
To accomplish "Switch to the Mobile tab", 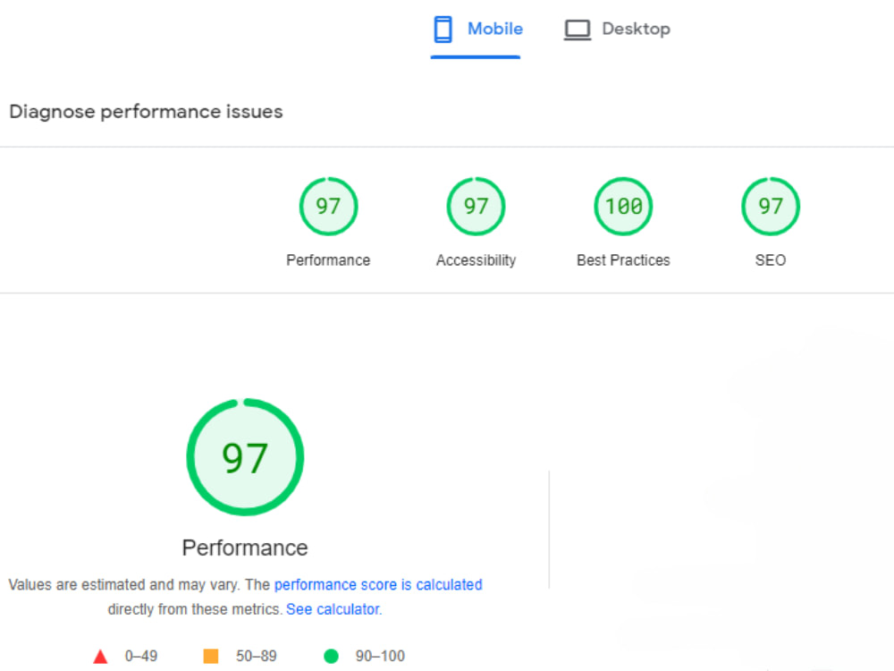I will pyautogui.click(x=477, y=30).
